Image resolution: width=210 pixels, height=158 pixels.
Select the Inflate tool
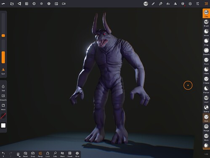206,70
